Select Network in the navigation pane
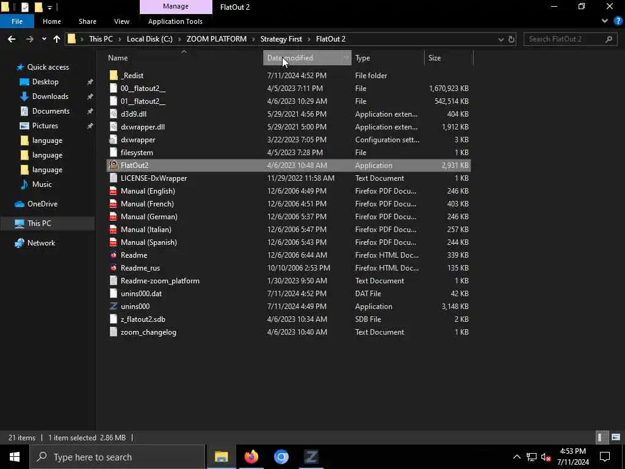Image resolution: width=625 pixels, height=469 pixels. coord(41,243)
